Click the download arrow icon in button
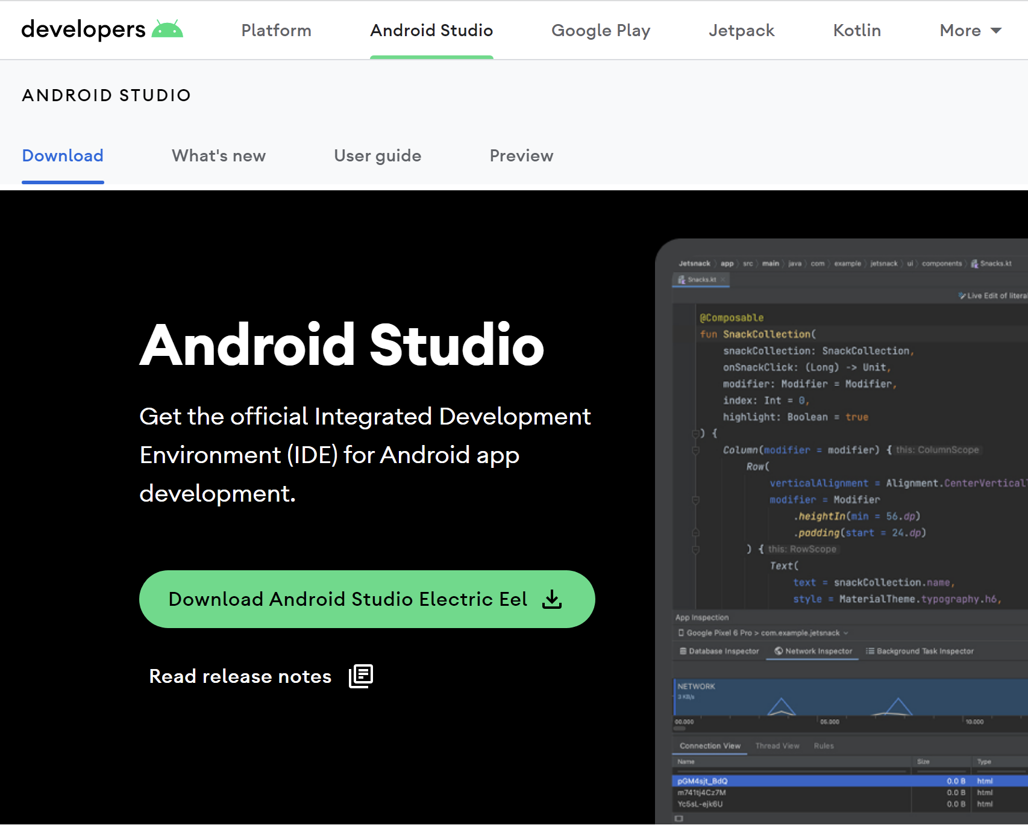Screen dimensions: 1028x825 tap(552, 599)
